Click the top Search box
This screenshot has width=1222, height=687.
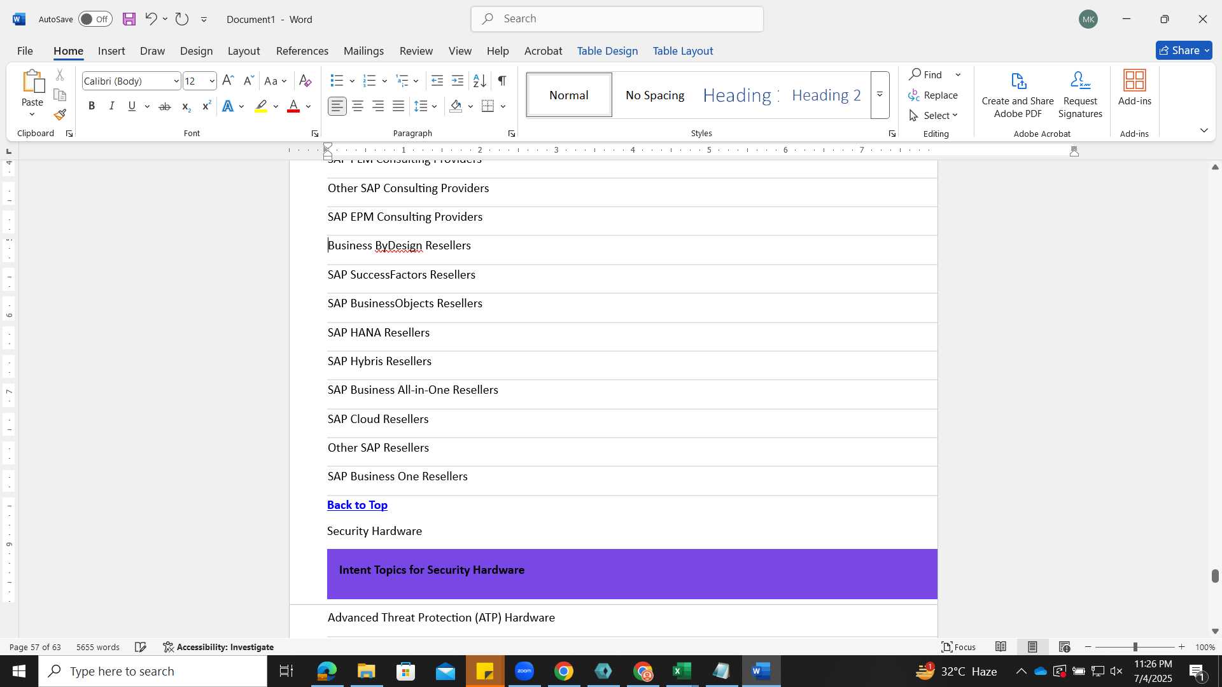point(617,19)
